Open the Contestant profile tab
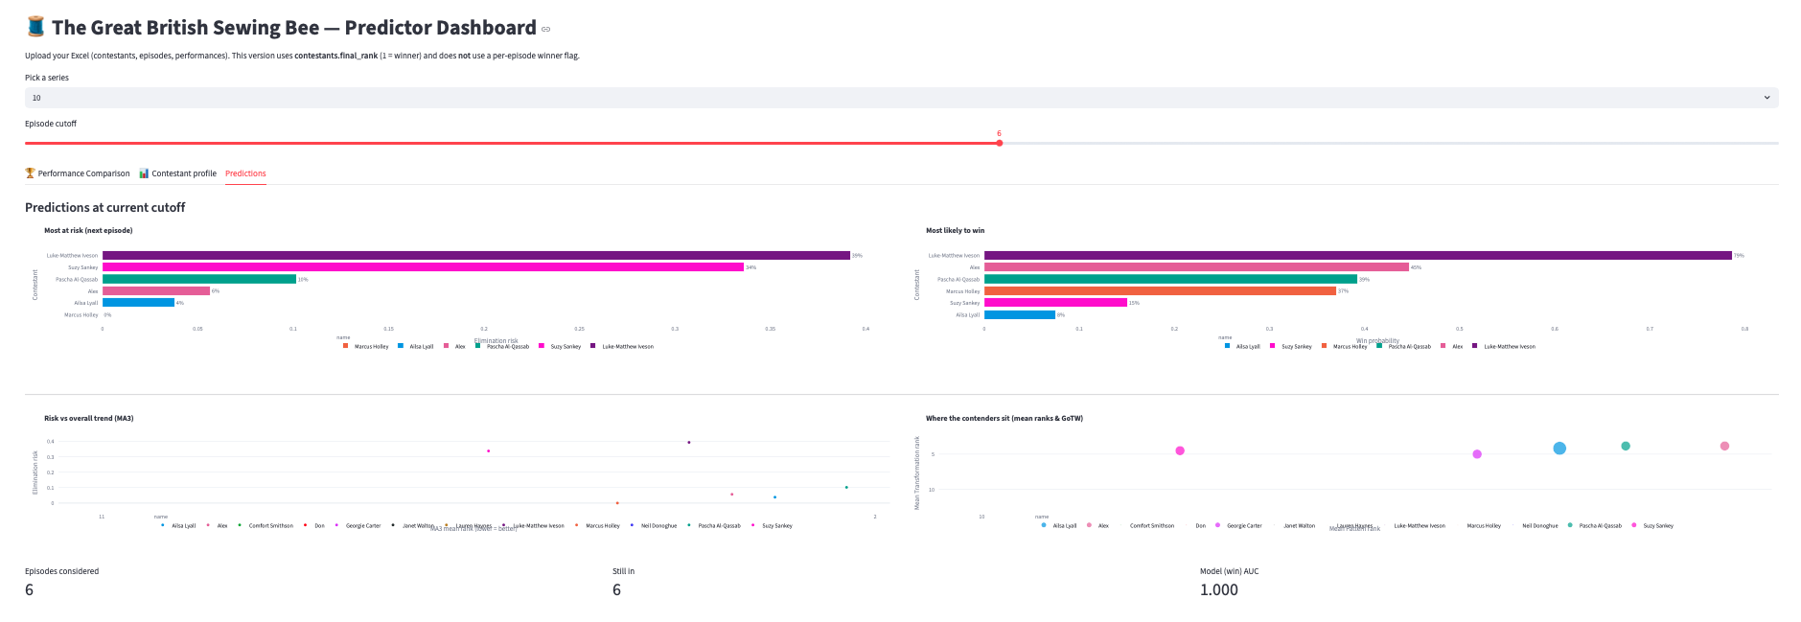 coord(183,173)
